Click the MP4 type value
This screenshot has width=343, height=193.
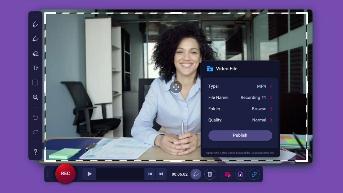[x=261, y=86]
